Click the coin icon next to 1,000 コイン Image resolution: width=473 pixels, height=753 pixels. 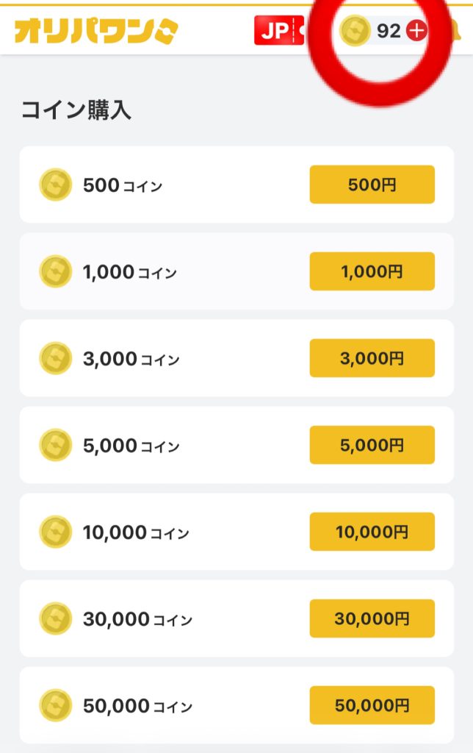click(x=55, y=271)
